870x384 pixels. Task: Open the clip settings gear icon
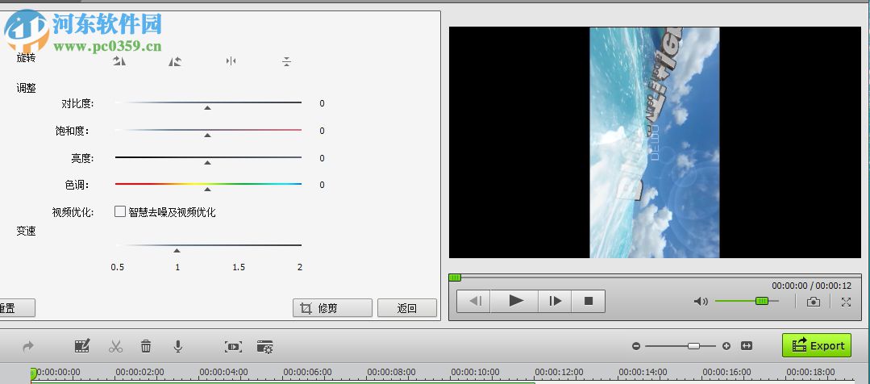coord(265,347)
